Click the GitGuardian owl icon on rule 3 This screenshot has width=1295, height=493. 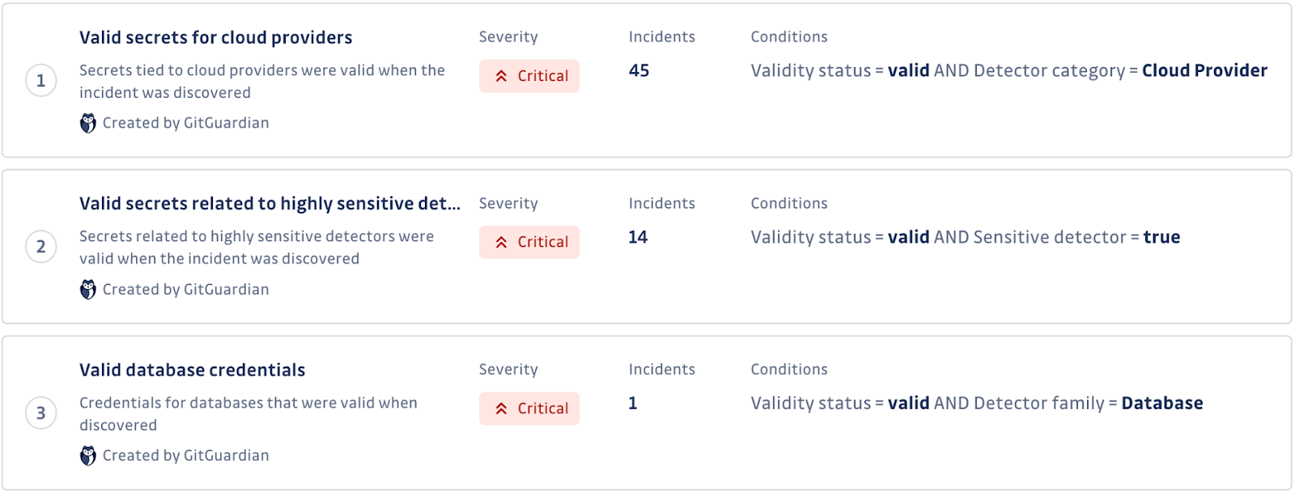pos(89,455)
